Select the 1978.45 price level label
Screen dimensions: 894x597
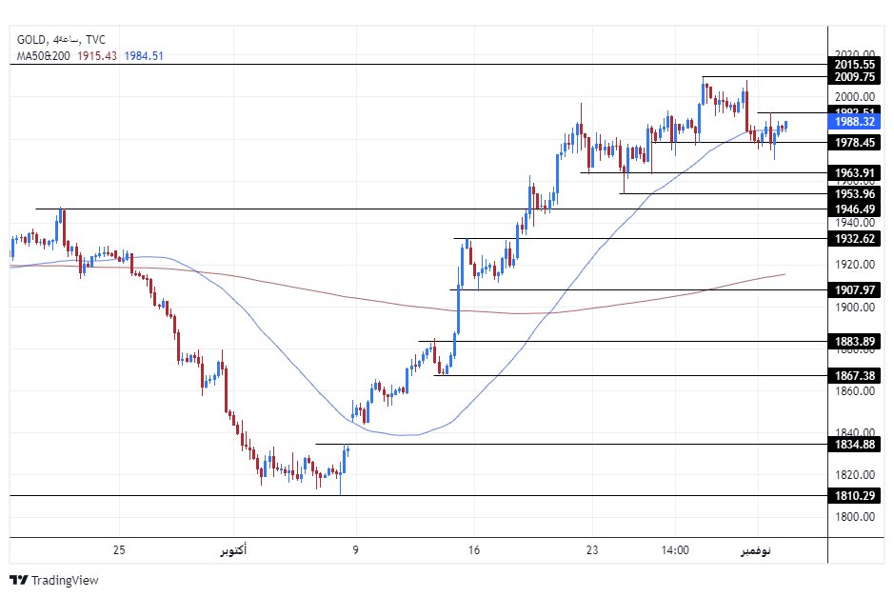click(x=854, y=143)
